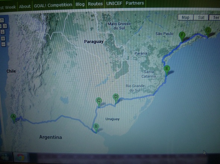Pan map down with arrow control
The height and width of the screenshot is (164, 220).
click(3, 32)
